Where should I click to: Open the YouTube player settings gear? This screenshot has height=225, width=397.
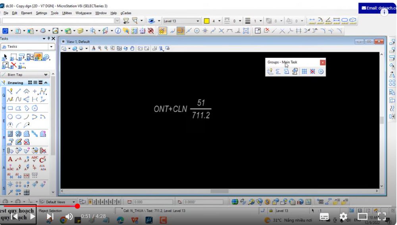[x=343, y=216]
